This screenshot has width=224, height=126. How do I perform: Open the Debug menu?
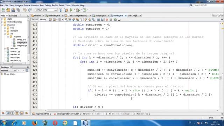pyautogui.click(x=48, y=6)
